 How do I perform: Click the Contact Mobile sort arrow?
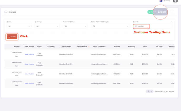point(89,47)
